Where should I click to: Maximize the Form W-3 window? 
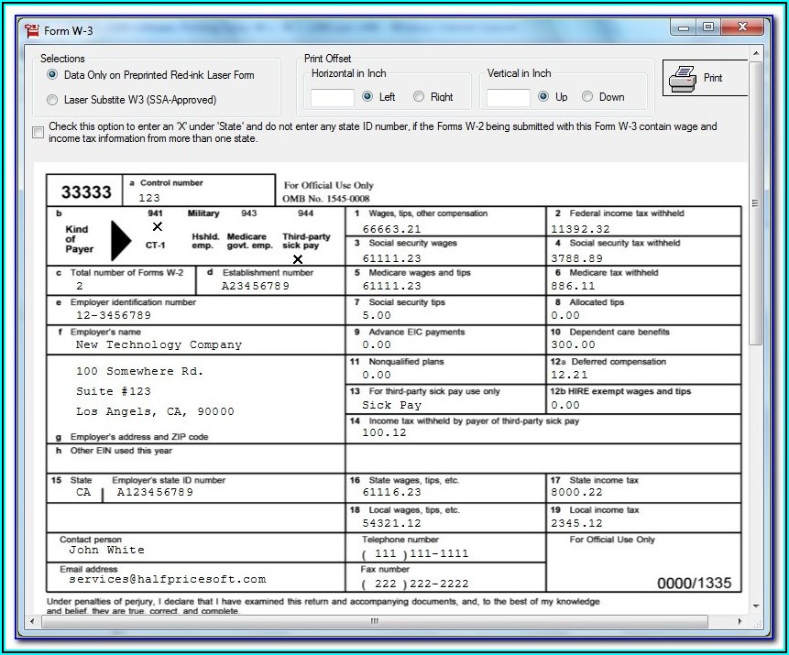pyautogui.click(x=707, y=28)
